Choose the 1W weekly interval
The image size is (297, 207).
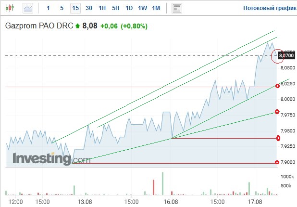(x=142, y=8)
